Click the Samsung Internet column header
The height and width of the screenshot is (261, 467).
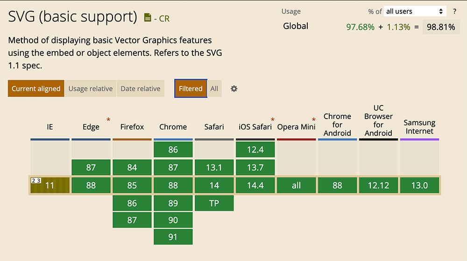pos(419,127)
